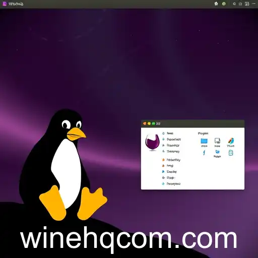Select the lower orange-icon sidebar row
258x258 pixels.
pos(167,166)
